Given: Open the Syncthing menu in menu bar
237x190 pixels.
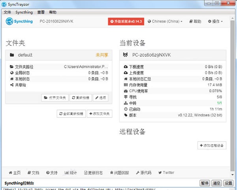Looking at the screenshot, I should 24,12.
